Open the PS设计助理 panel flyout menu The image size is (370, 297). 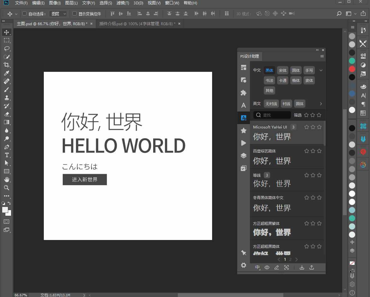click(322, 56)
